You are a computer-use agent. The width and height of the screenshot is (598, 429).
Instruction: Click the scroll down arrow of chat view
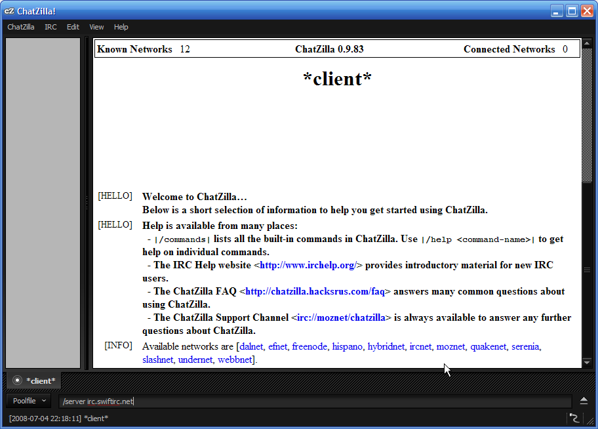point(587,362)
